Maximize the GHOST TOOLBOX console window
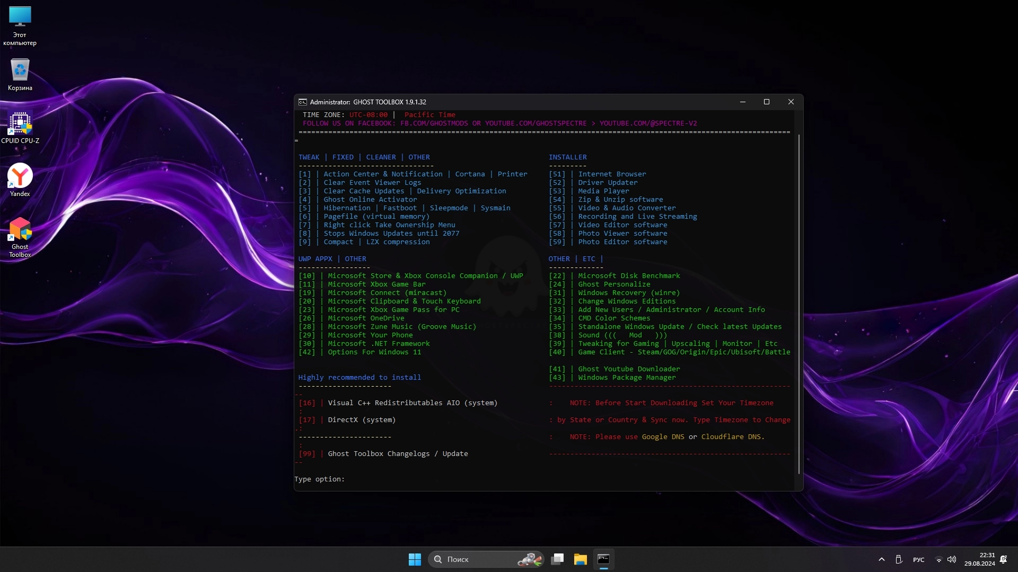The image size is (1018, 572). [766, 102]
